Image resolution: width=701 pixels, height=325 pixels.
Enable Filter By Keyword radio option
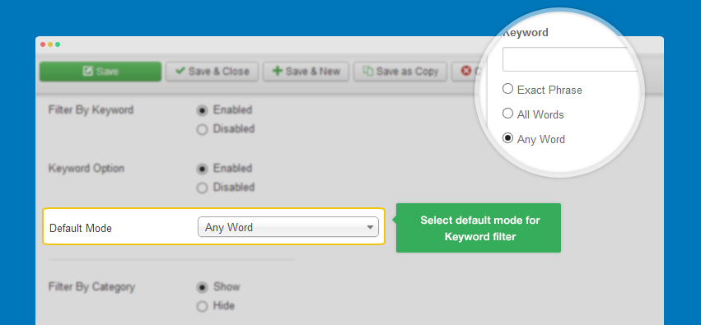pyautogui.click(x=202, y=110)
